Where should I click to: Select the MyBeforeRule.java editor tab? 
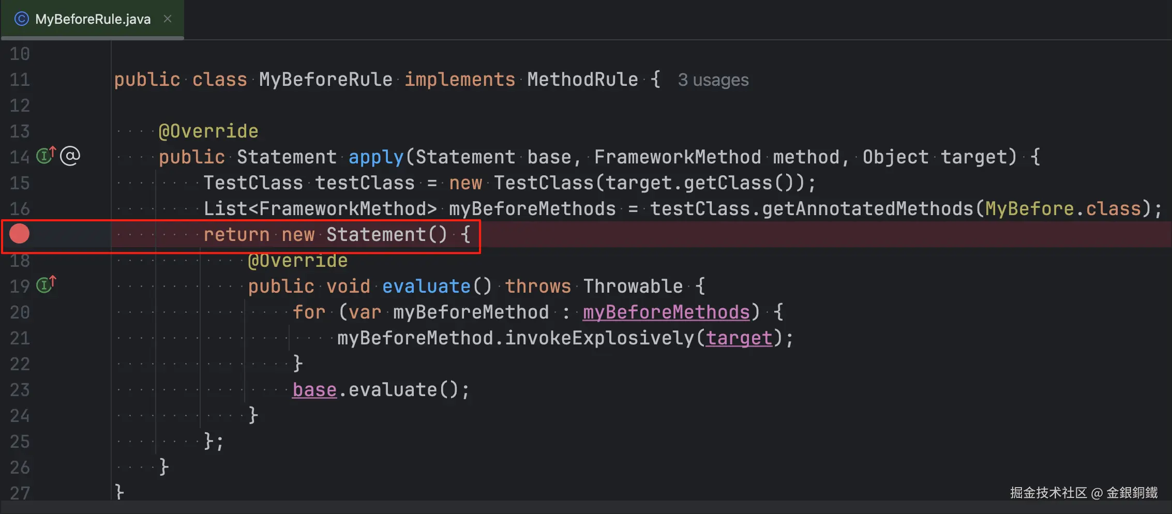93,20
